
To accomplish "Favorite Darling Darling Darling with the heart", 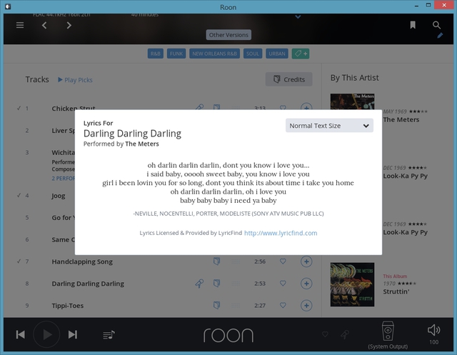I will [283, 284].
